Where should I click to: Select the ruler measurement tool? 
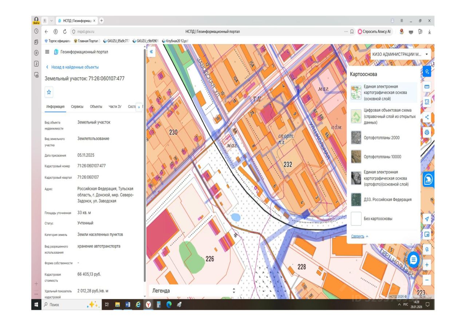(x=427, y=87)
